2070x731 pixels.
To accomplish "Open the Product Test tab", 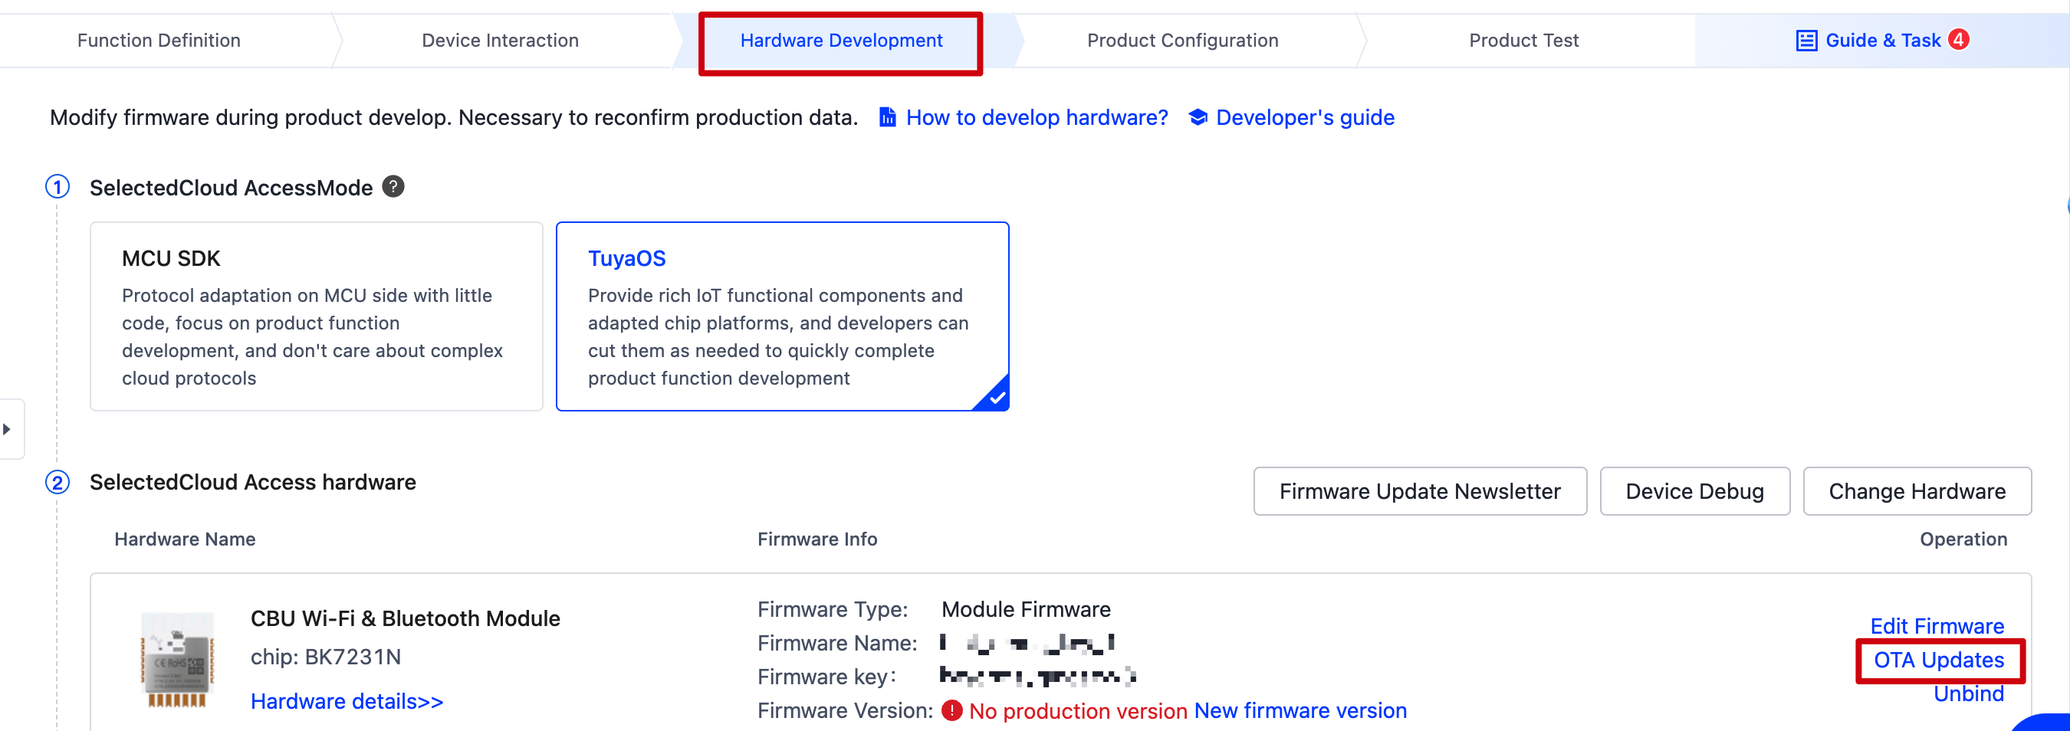I will (x=1523, y=40).
